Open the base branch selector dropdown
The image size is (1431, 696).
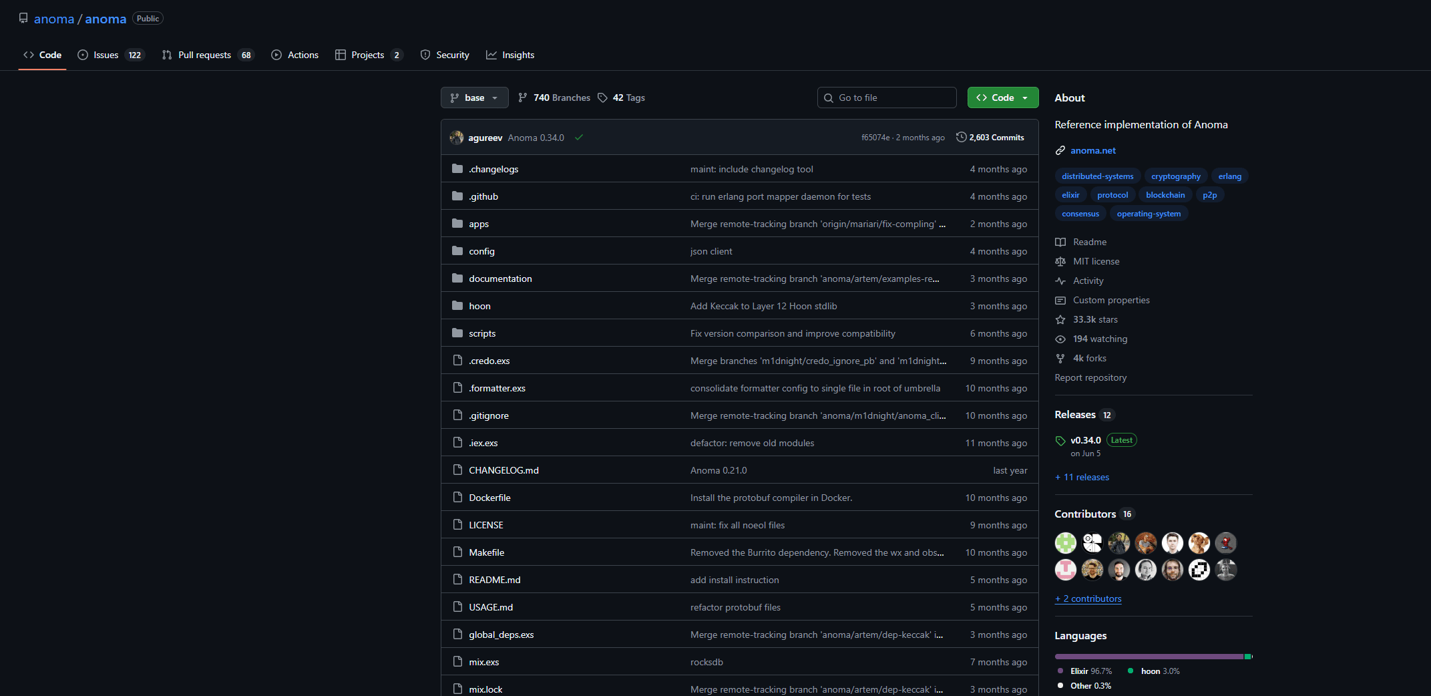[x=474, y=98]
